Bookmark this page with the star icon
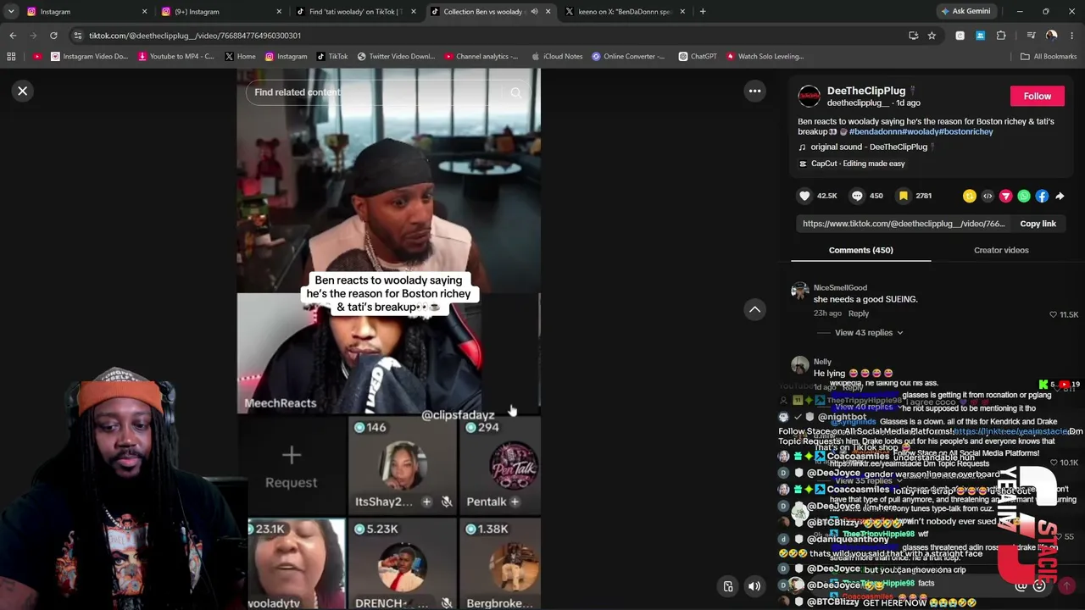This screenshot has height=610, width=1085. (932, 36)
